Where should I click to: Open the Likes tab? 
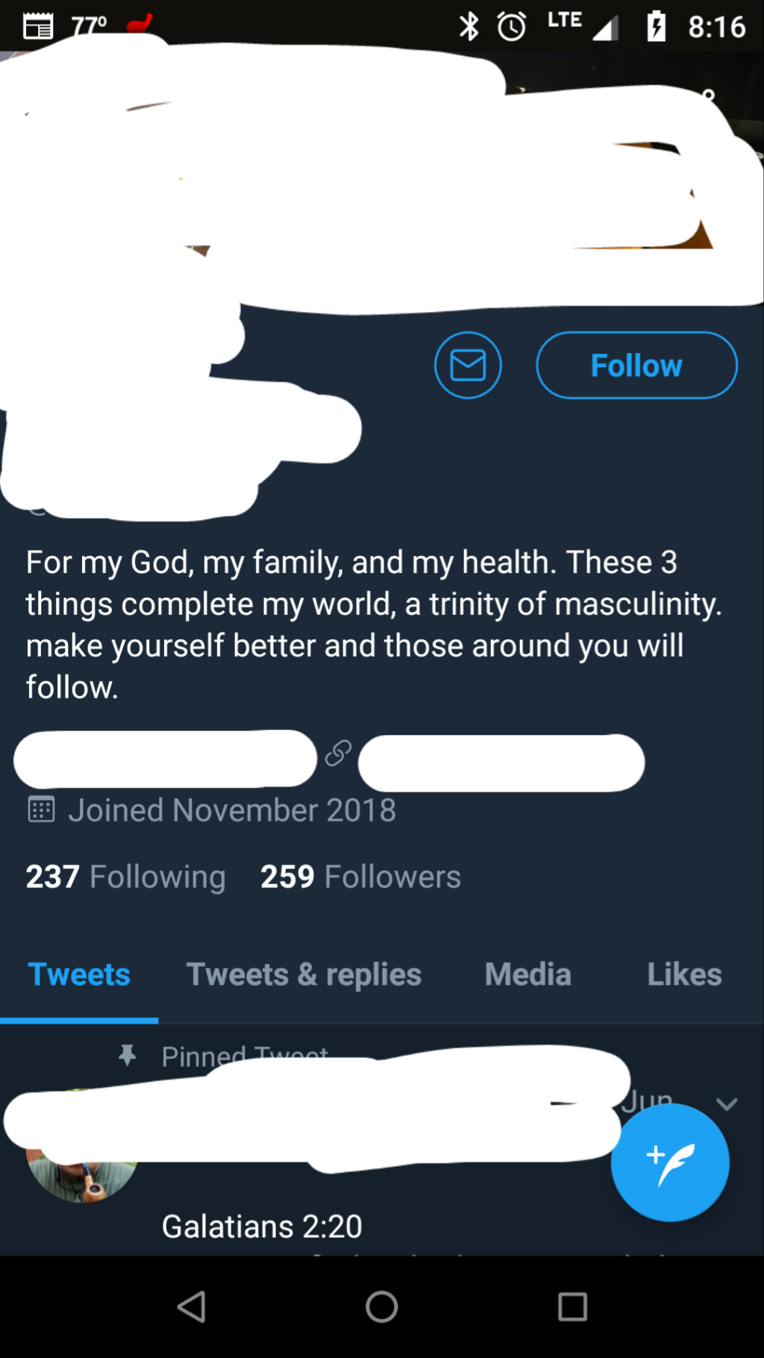pos(684,974)
